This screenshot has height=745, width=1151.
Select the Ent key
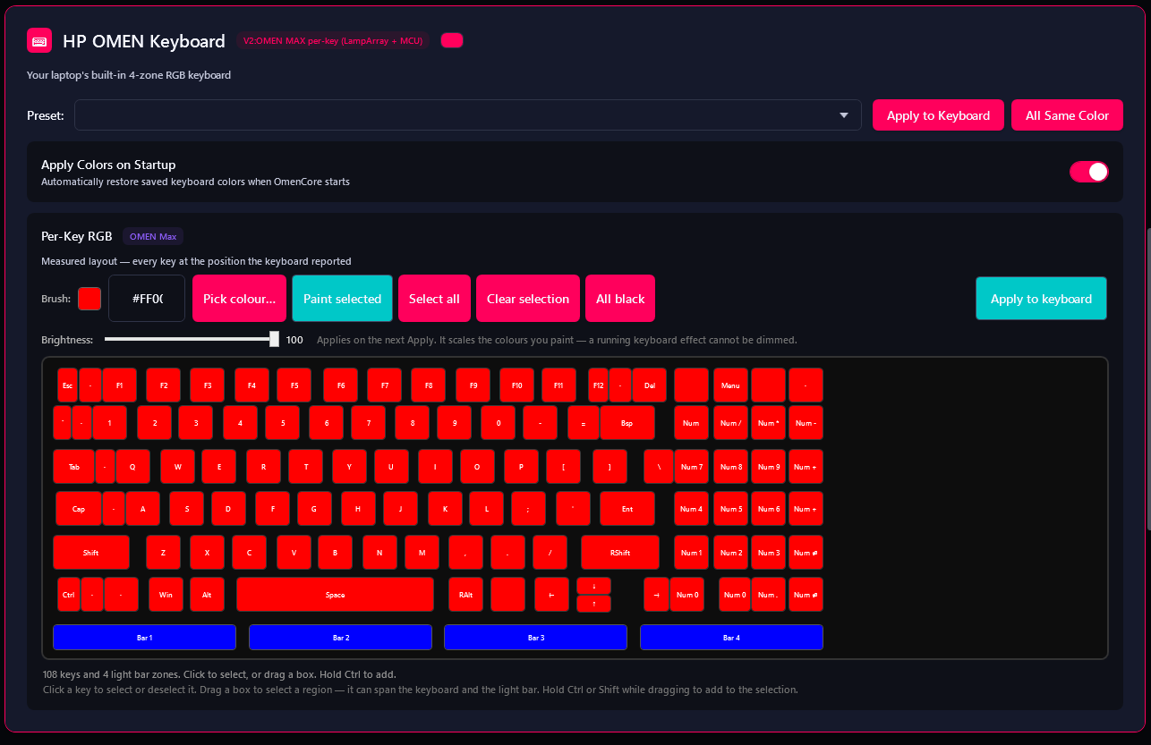coord(627,509)
